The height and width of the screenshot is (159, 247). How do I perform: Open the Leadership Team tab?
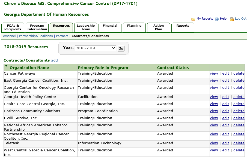(85, 27)
